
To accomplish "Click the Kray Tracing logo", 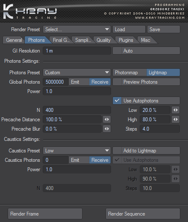I will click(x=30, y=12).
